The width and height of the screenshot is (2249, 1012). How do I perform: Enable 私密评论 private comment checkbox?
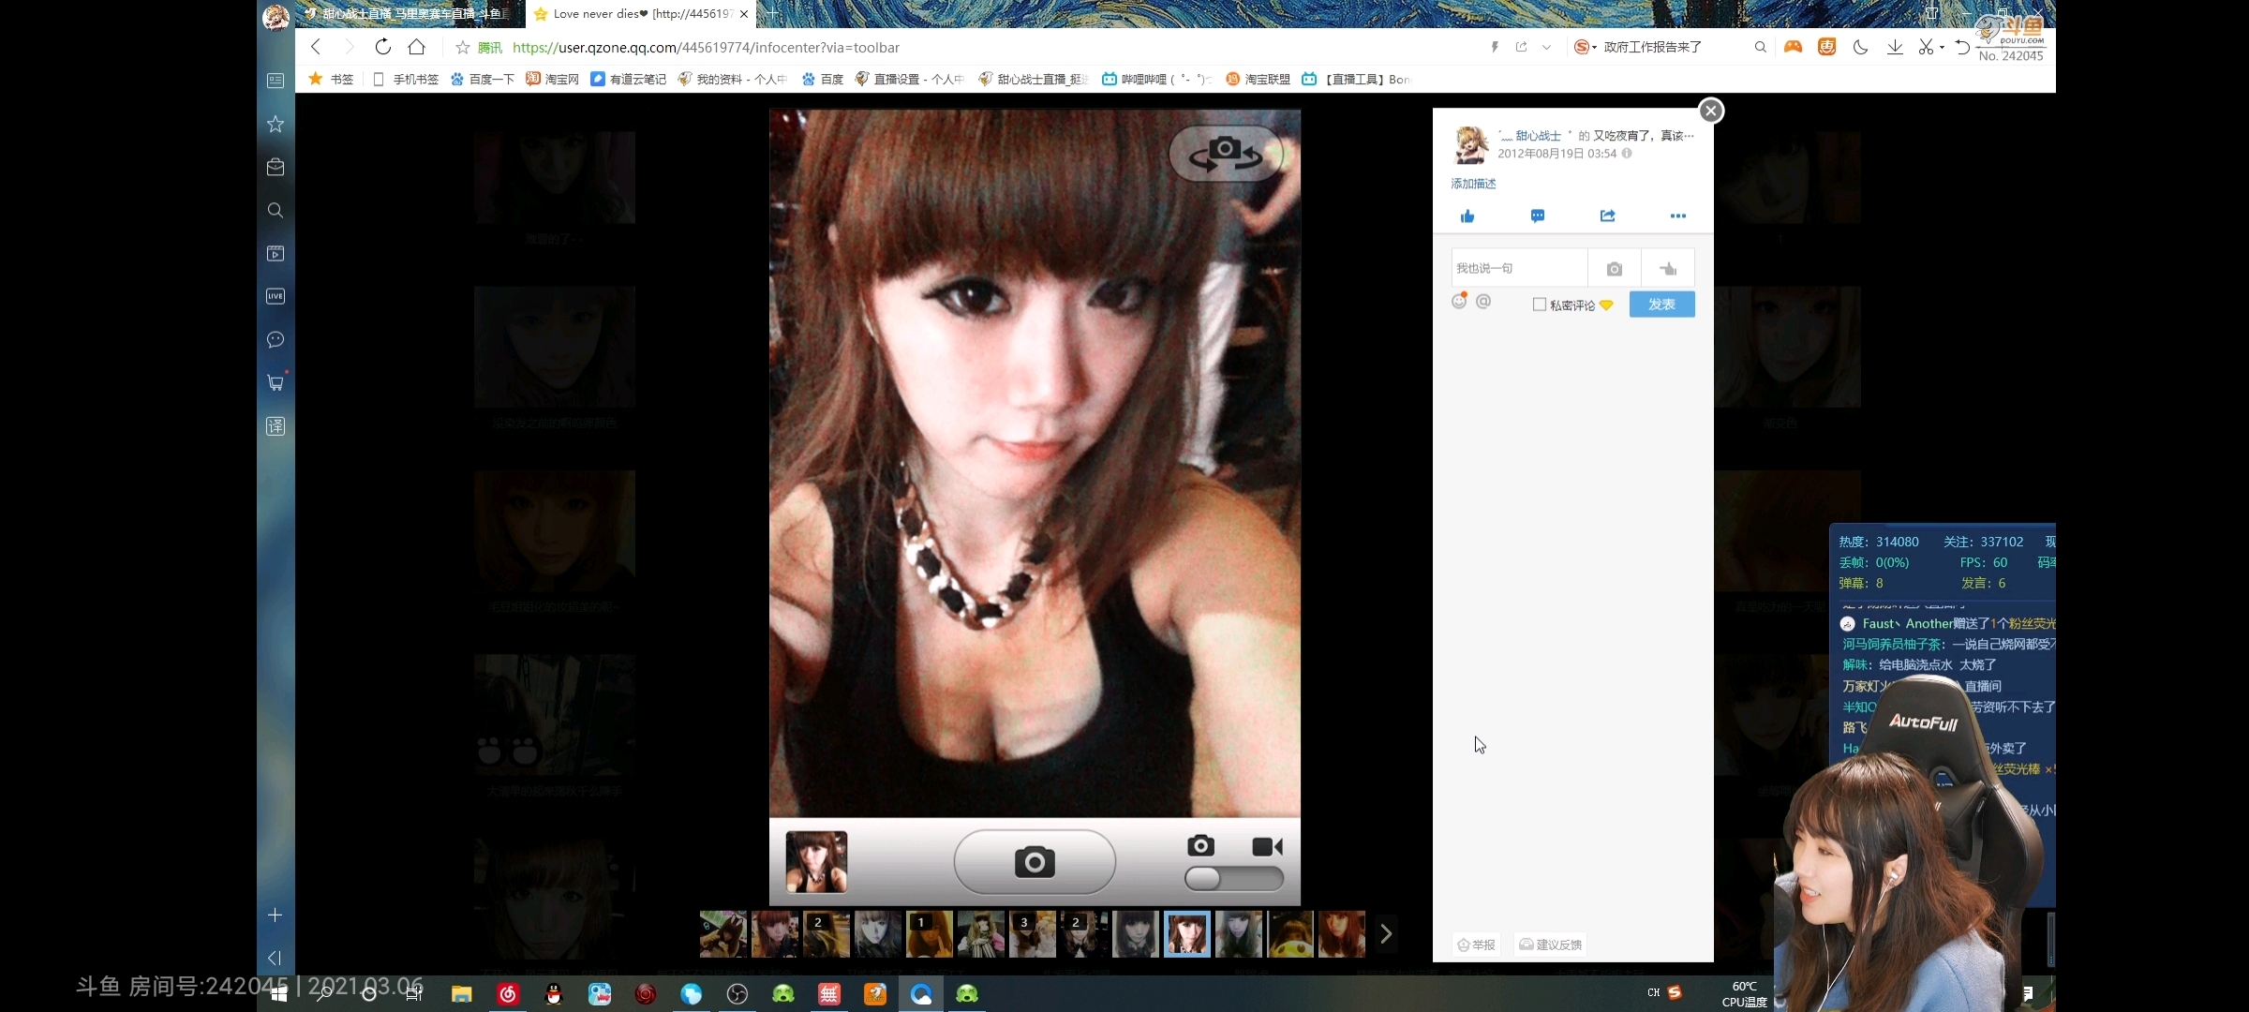click(x=1539, y=305)
